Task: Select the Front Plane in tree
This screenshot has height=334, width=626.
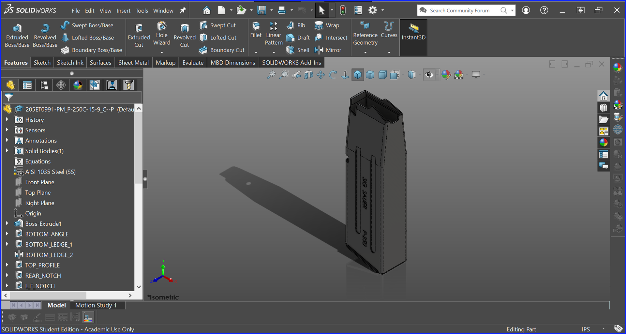Action: pyautogui.click(x=40, y=182)
